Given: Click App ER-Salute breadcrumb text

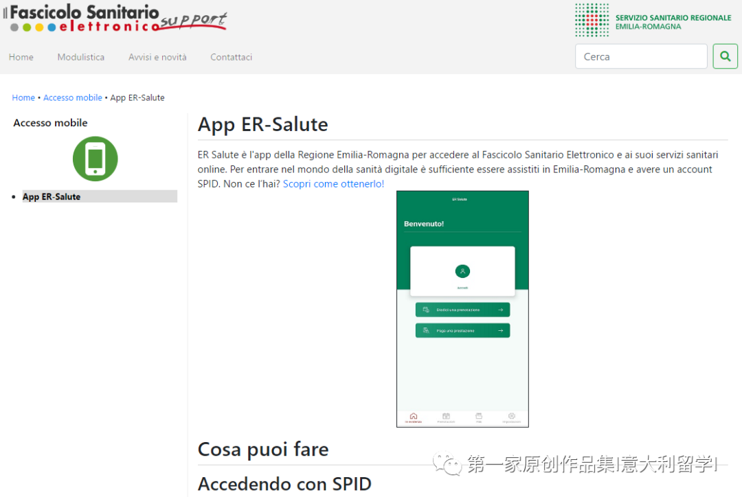Looking at the screenshot, I should (x=137, y=98).
